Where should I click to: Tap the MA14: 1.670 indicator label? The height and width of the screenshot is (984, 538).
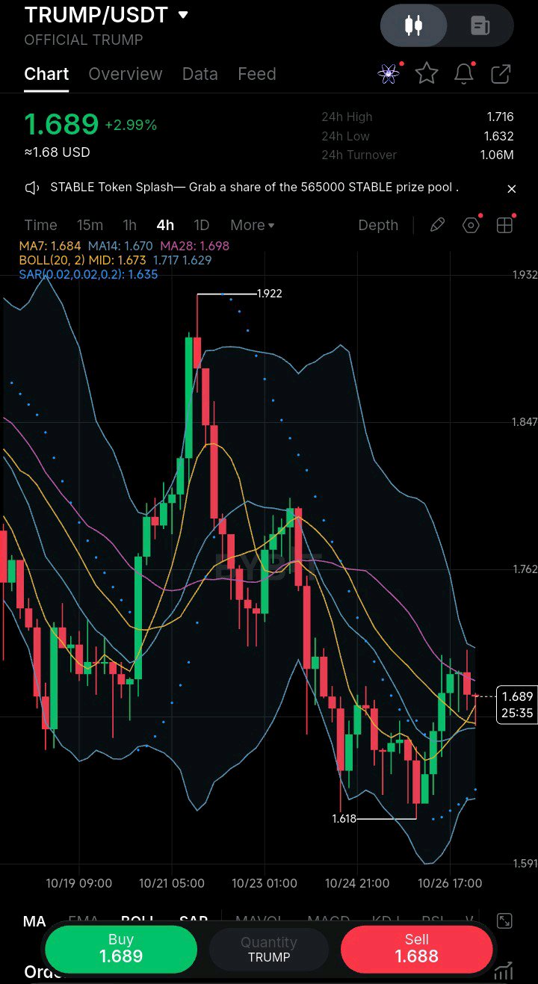tap(120, 246)
